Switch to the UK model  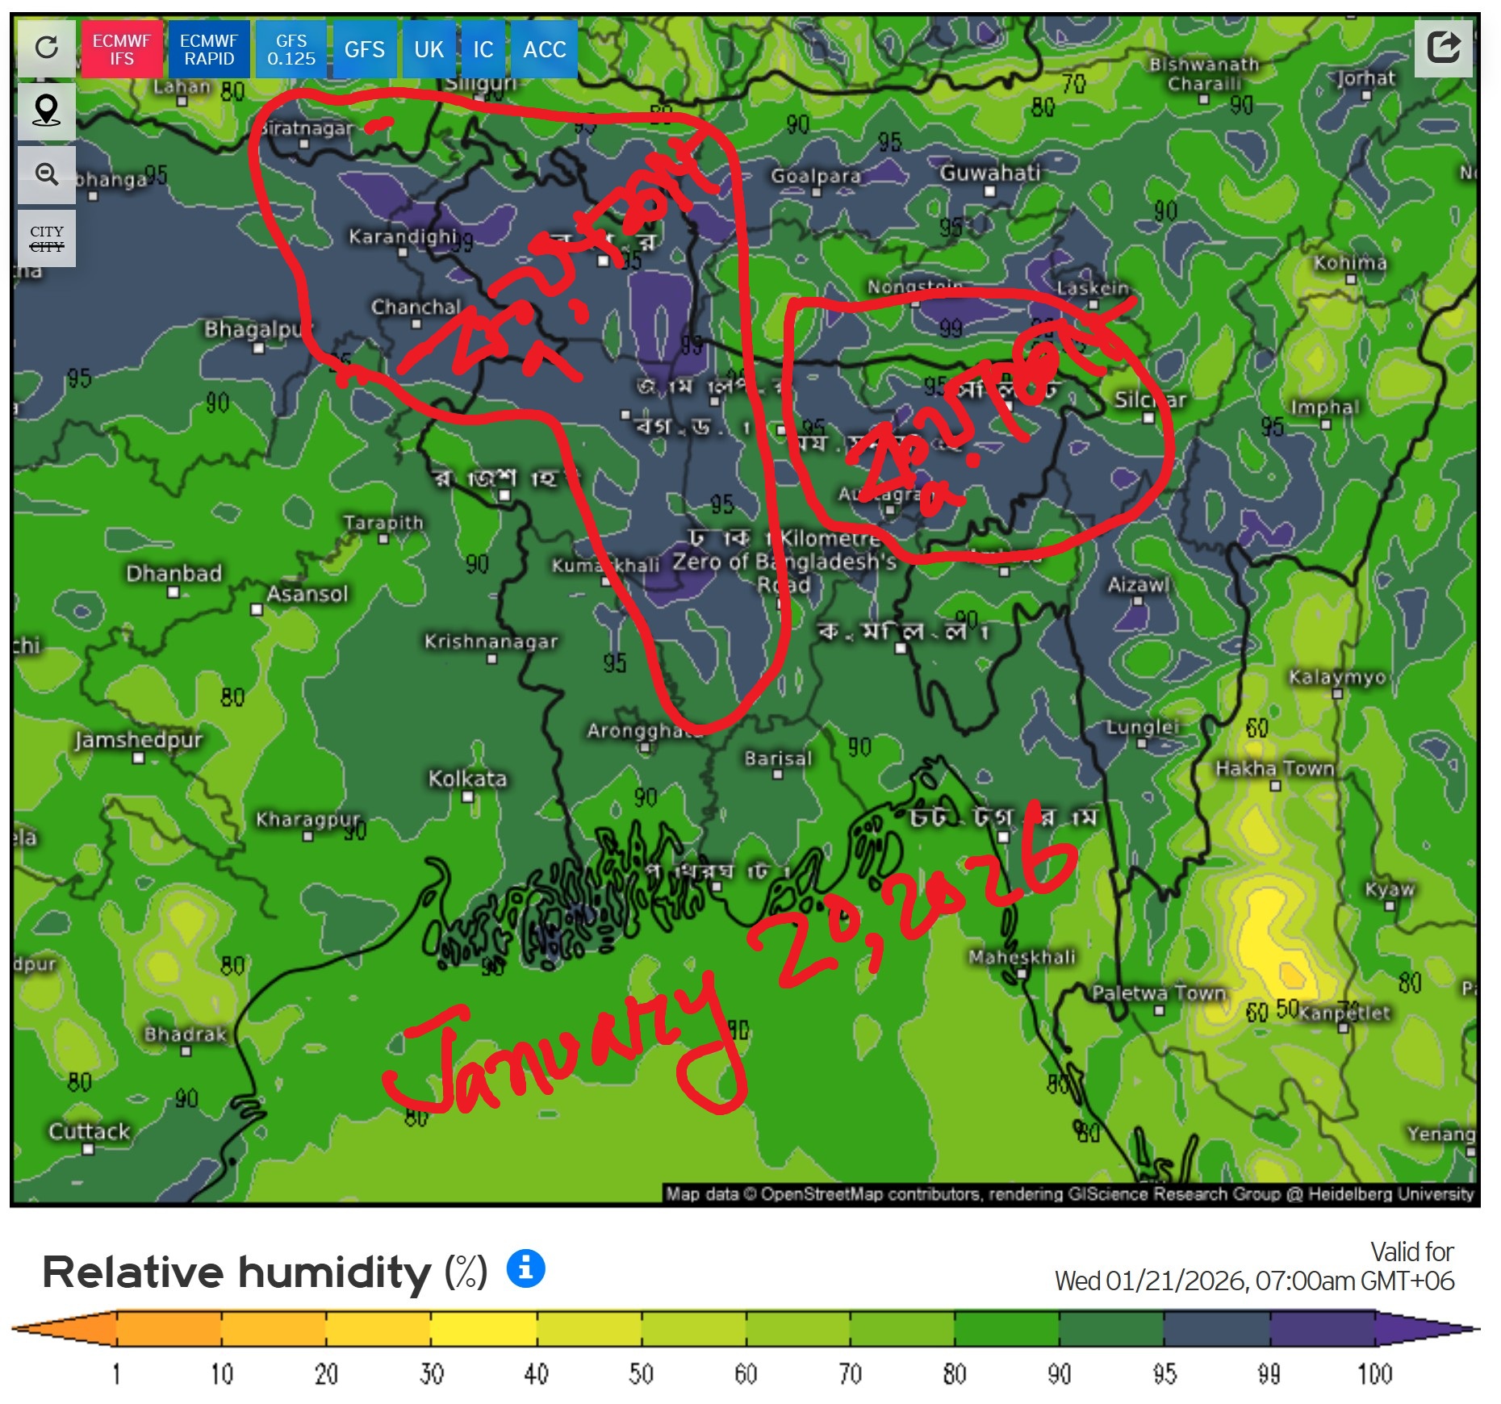(x=429, y=50)
